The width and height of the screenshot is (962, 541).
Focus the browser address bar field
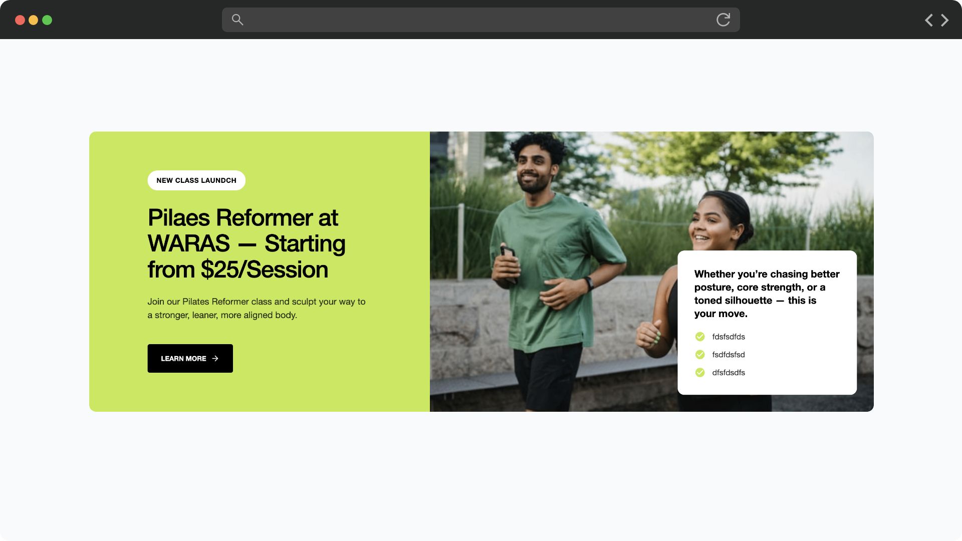481,20
